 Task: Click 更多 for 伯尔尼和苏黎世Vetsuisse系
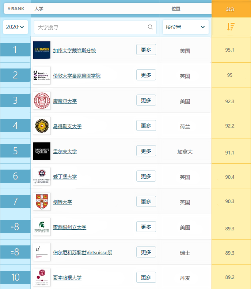(x=146, y=252)
